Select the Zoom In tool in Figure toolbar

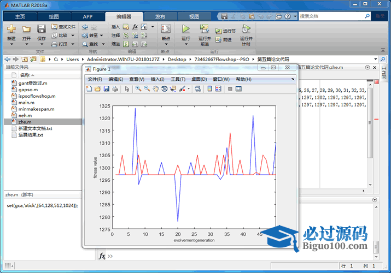click(138, 89)
